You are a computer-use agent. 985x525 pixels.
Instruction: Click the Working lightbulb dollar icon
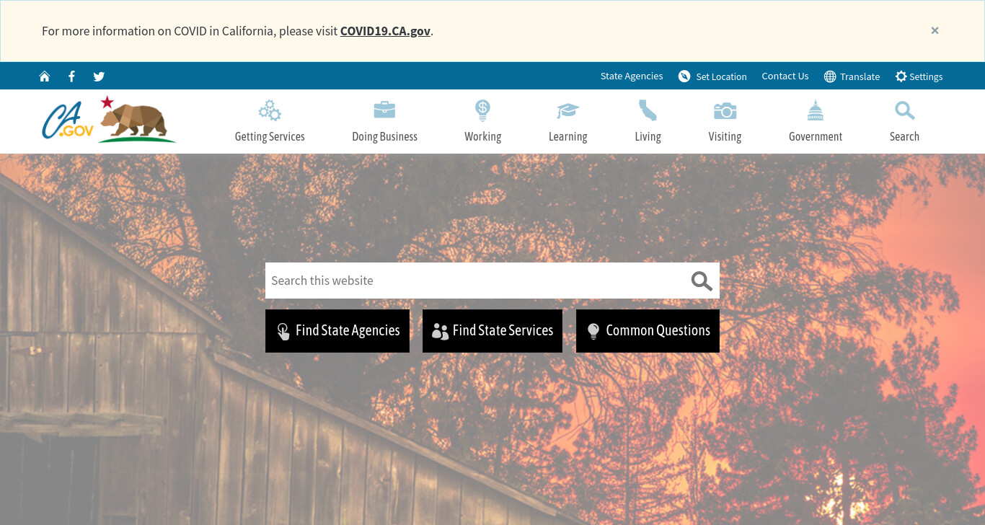coord(482,110)
